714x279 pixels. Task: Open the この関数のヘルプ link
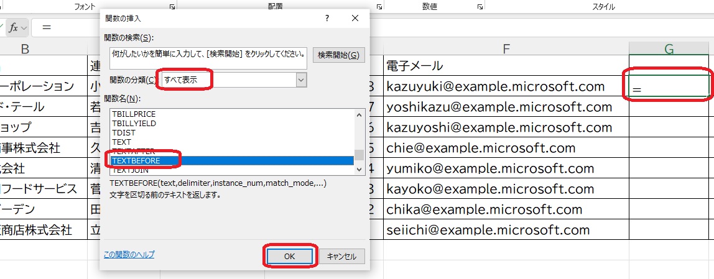pyautogui.click(x=129, y=255)
